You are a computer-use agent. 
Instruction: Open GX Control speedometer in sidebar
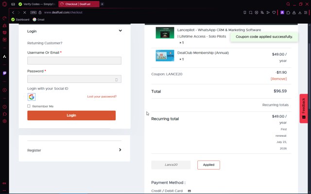(x=4, y=18)
